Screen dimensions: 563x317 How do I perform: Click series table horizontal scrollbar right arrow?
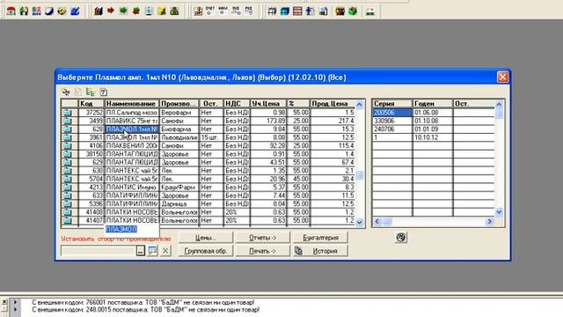point(489,221)
